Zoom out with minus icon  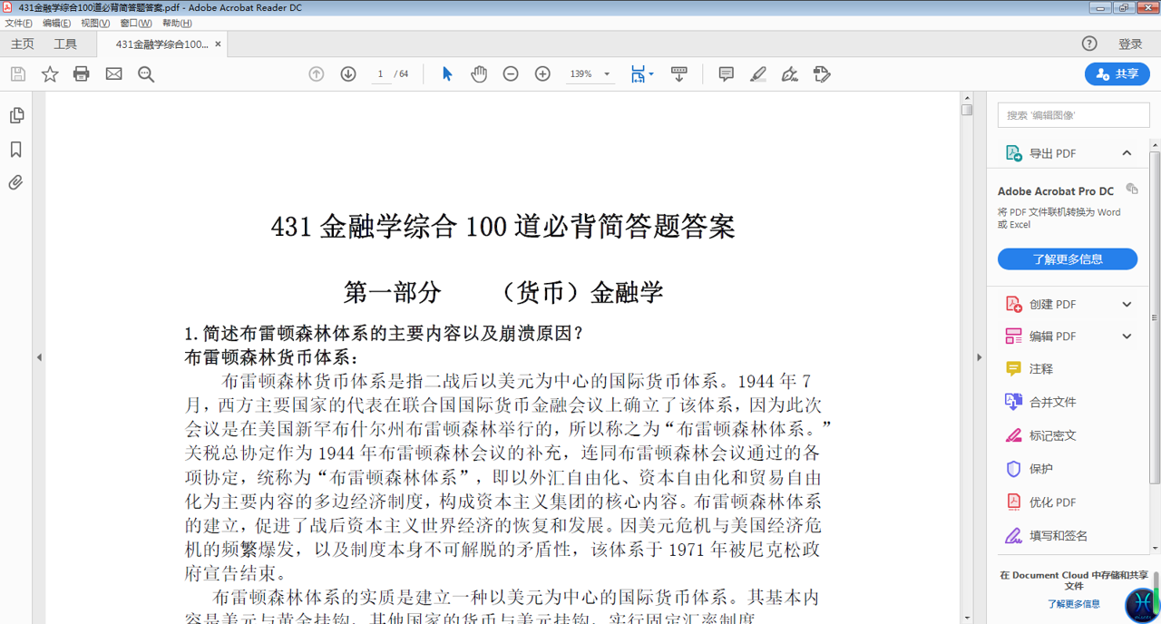[511, 74]
